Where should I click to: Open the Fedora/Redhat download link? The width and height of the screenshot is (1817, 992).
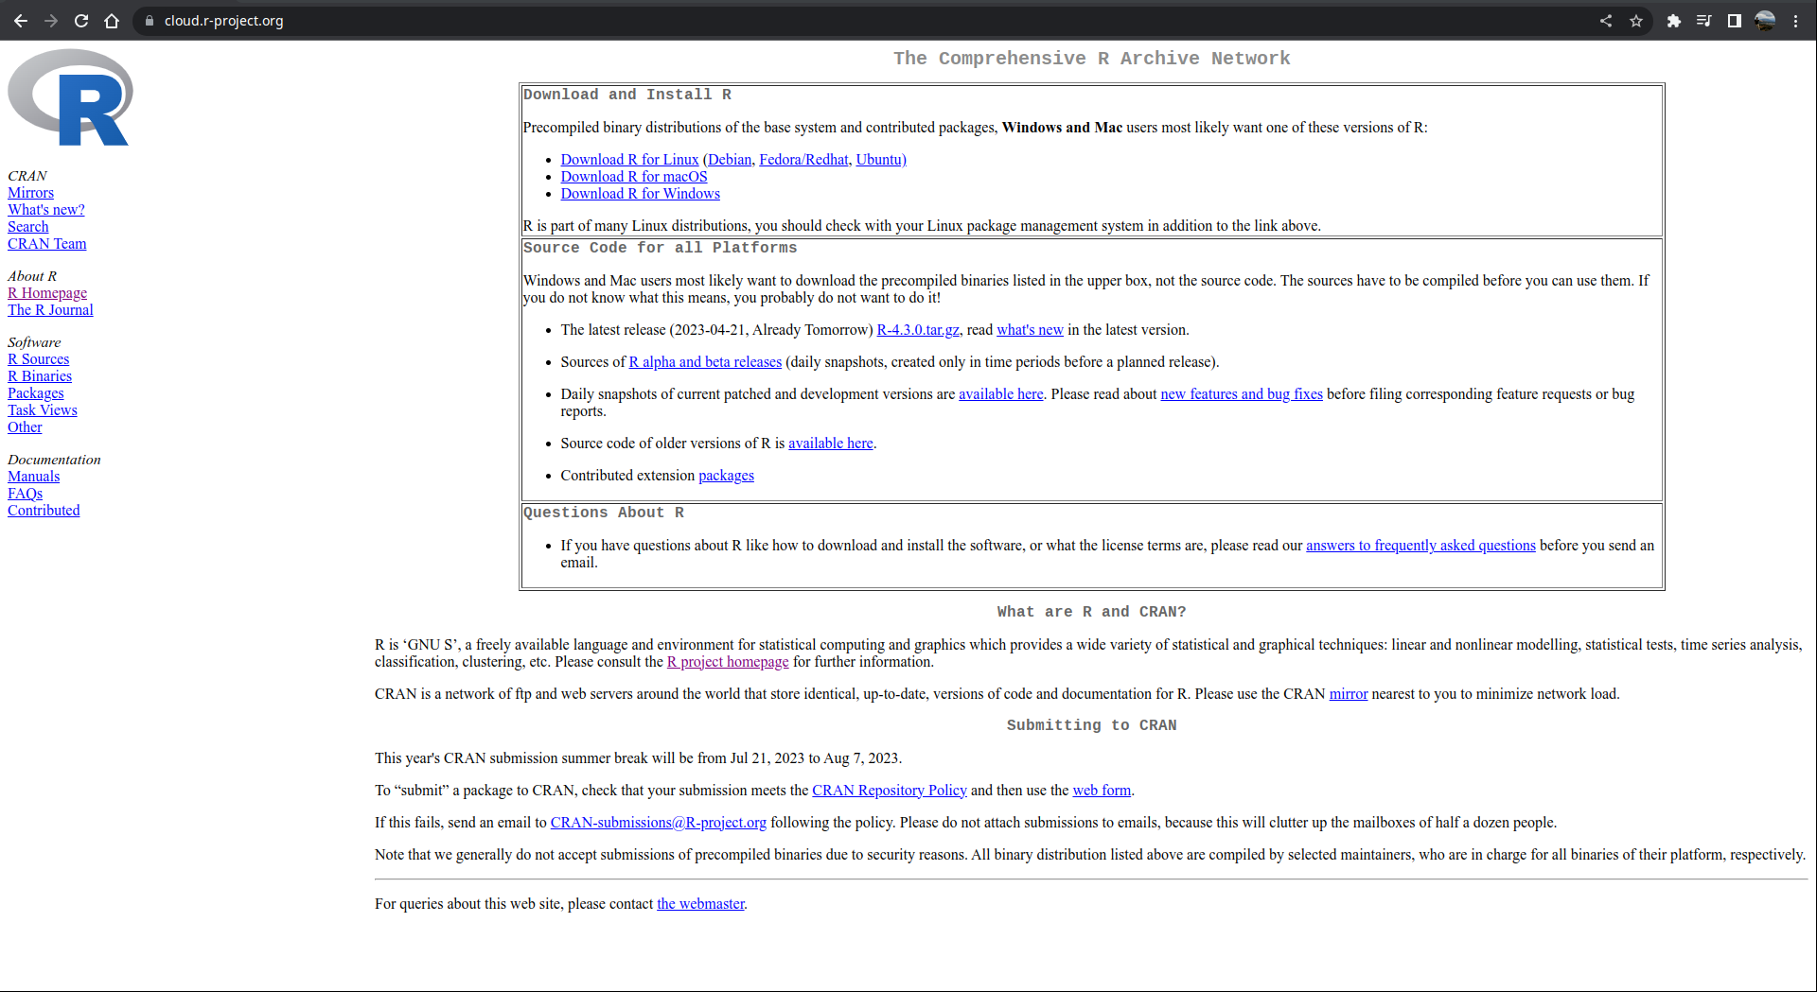(x=803, y=160)
